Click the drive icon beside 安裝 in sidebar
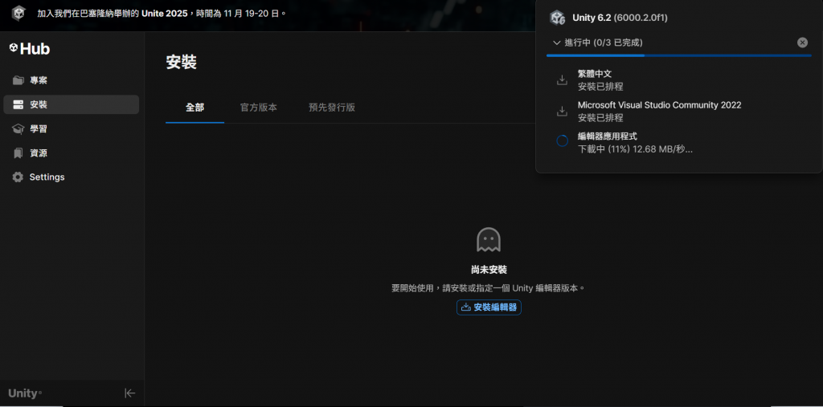The image size is (823, 407). [18, 104]
